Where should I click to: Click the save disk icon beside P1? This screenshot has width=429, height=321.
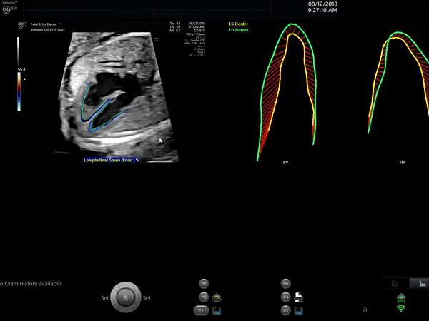click(217, 310)
